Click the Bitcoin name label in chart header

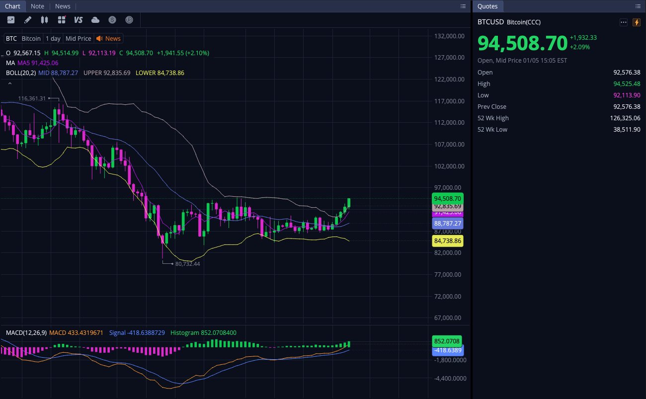click(31, 38)
